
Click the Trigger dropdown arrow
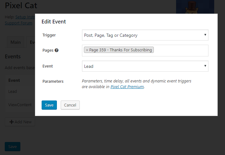coord(205,35)
